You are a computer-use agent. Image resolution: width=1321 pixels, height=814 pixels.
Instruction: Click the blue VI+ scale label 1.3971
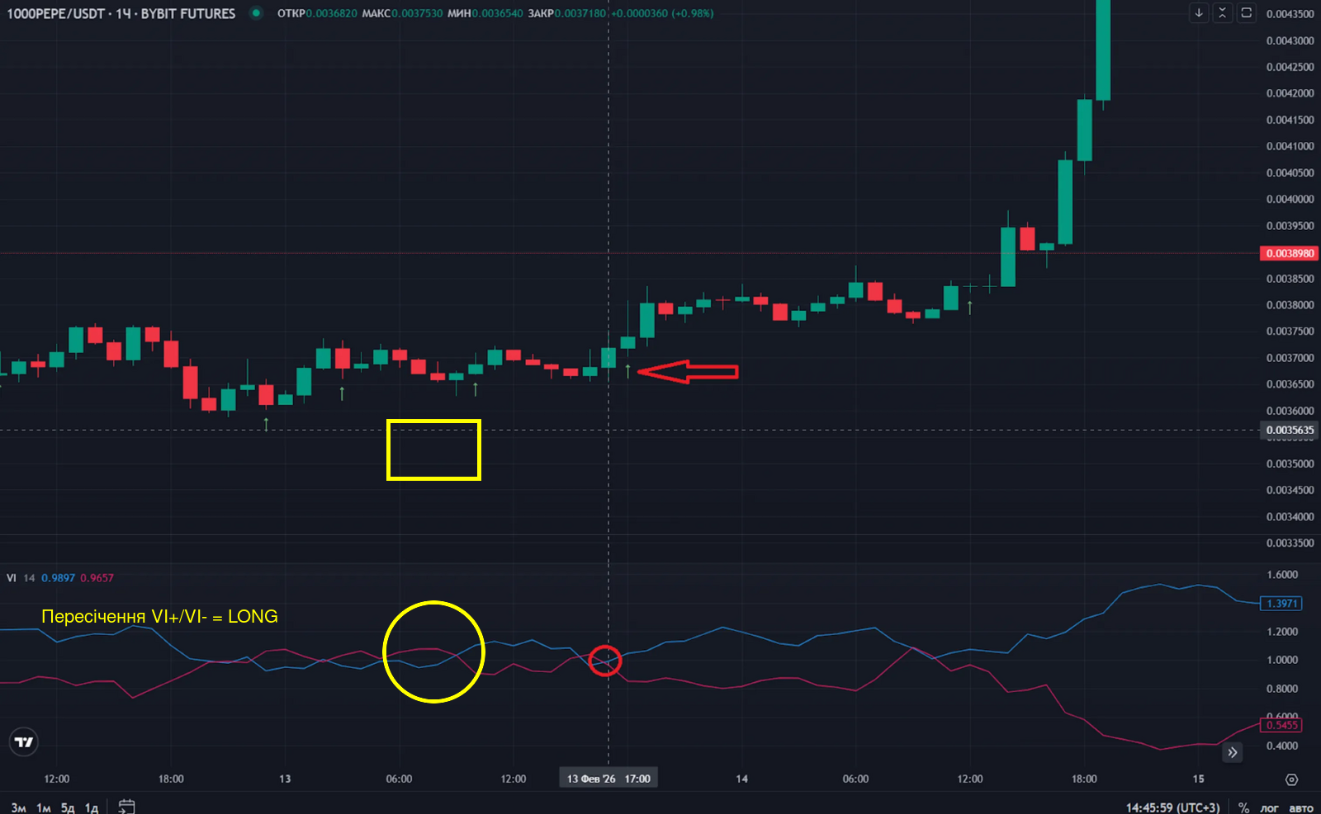[x=1281, y=603]
